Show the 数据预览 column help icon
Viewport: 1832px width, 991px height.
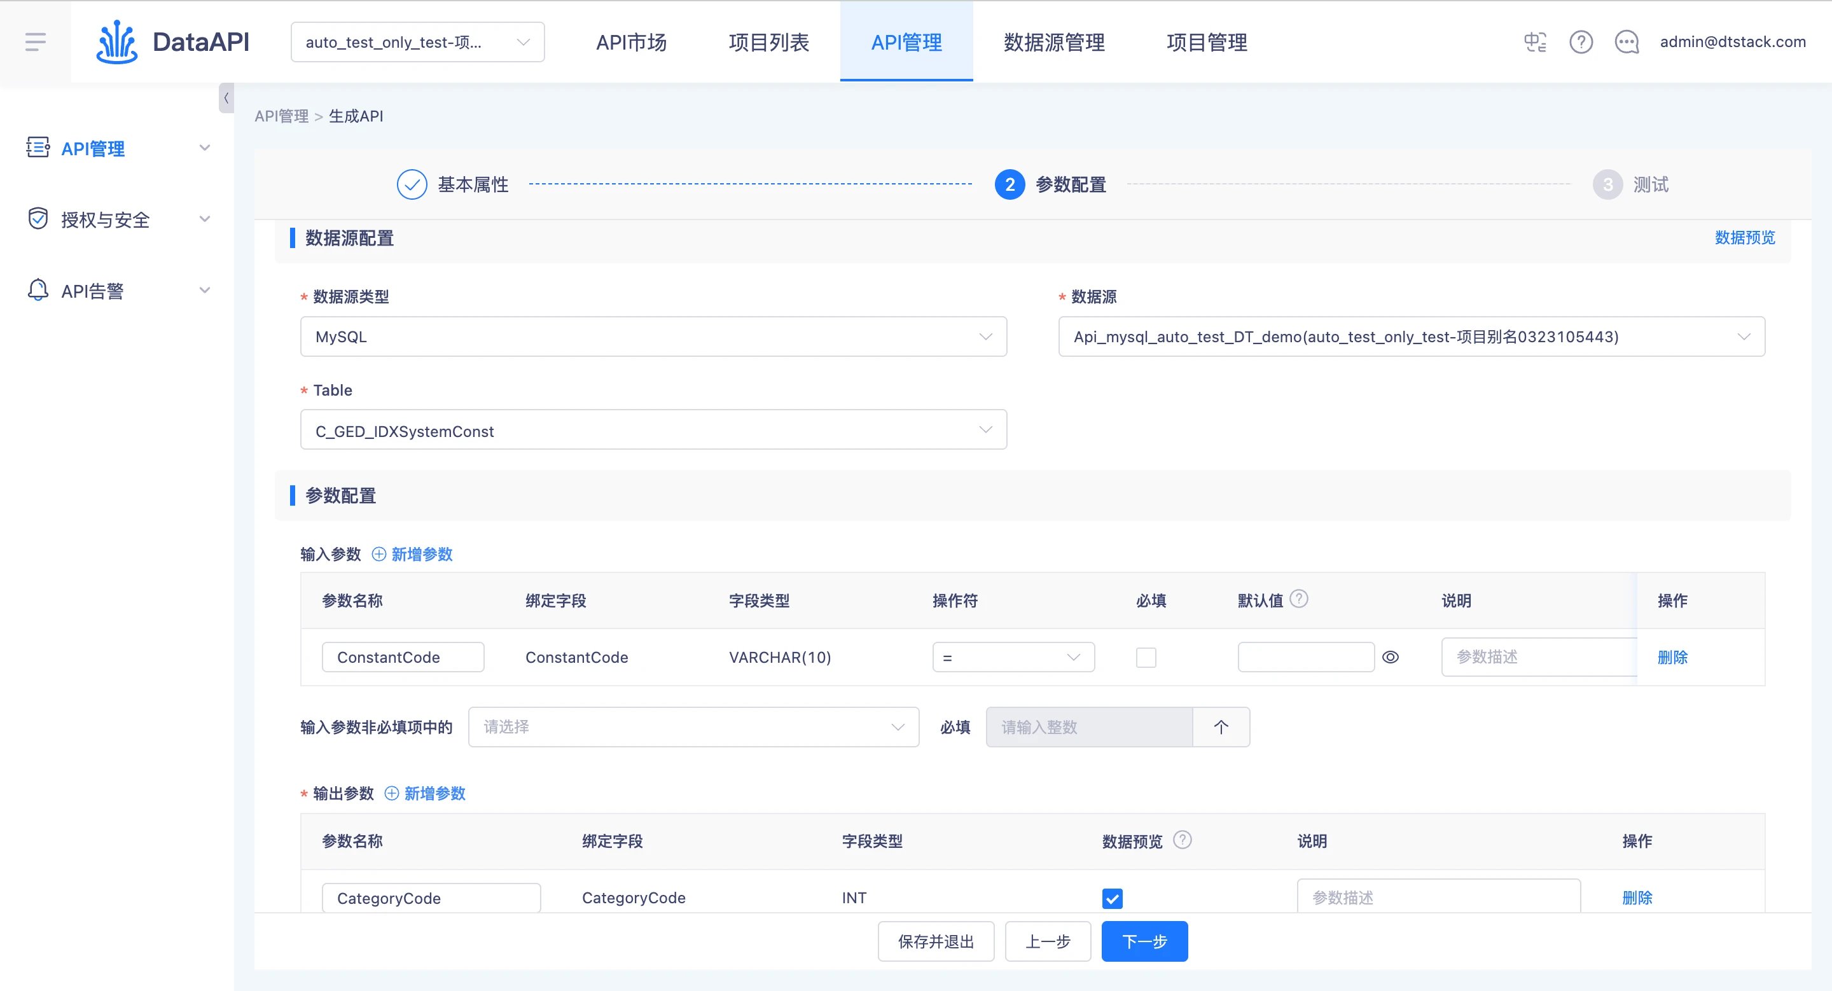(1182, 840)
